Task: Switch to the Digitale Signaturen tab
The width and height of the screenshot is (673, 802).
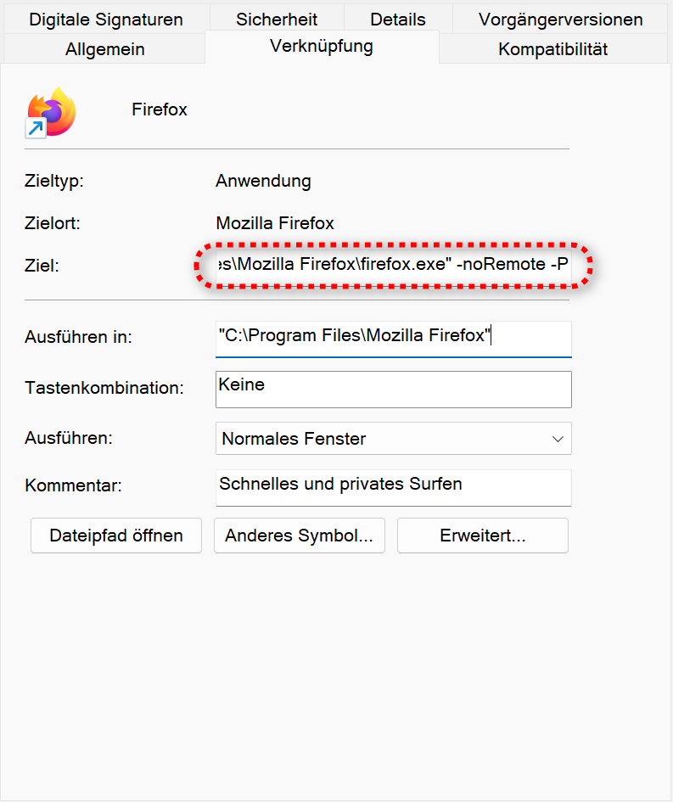Action: (106, 19)
